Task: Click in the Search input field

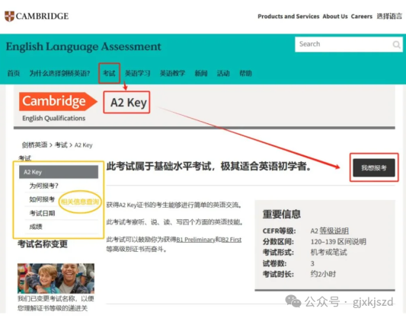Action: tap(344, 44)
